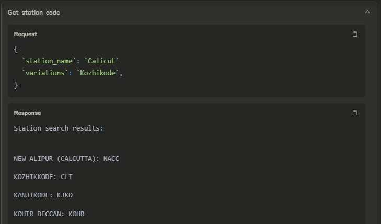The width and height of the screenshot is (381, 224).
Task: Collapse the Get-station-code section chevron
Action: click(367, 12)
